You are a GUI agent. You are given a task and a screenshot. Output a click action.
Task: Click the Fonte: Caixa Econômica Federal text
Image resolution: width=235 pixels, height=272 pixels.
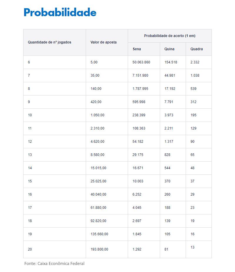[54, 263]
